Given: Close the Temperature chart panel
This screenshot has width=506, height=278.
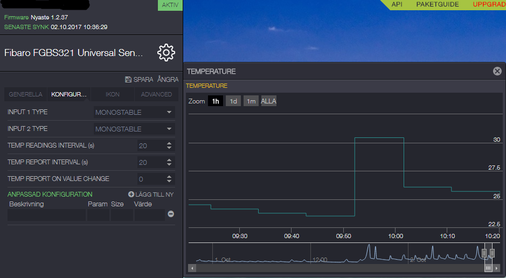Looking at the screenshot, I should point(497,71).
